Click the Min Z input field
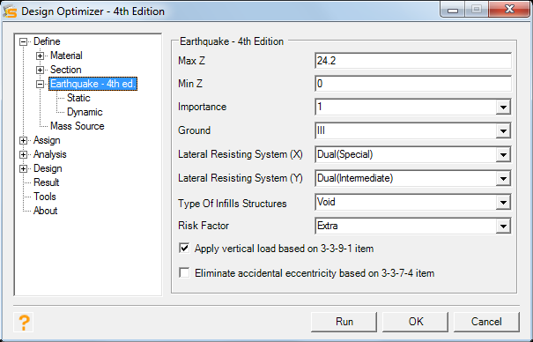 413,84
